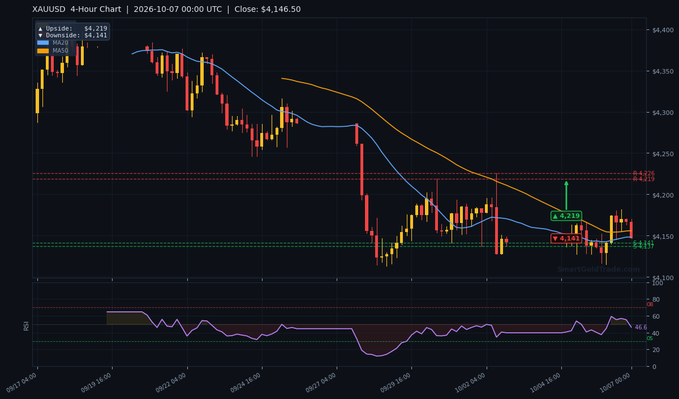Click the 09/22 04:00 date label
679x399 pixels.
(x=170, y=383)
